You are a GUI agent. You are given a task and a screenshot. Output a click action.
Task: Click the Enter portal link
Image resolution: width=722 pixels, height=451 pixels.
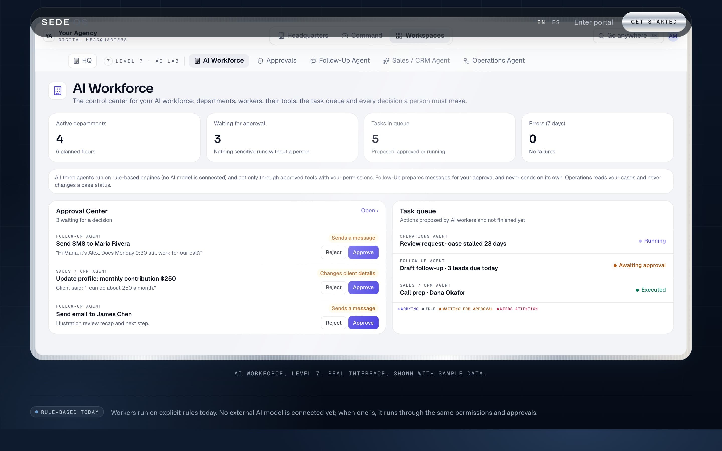(593, 22)
